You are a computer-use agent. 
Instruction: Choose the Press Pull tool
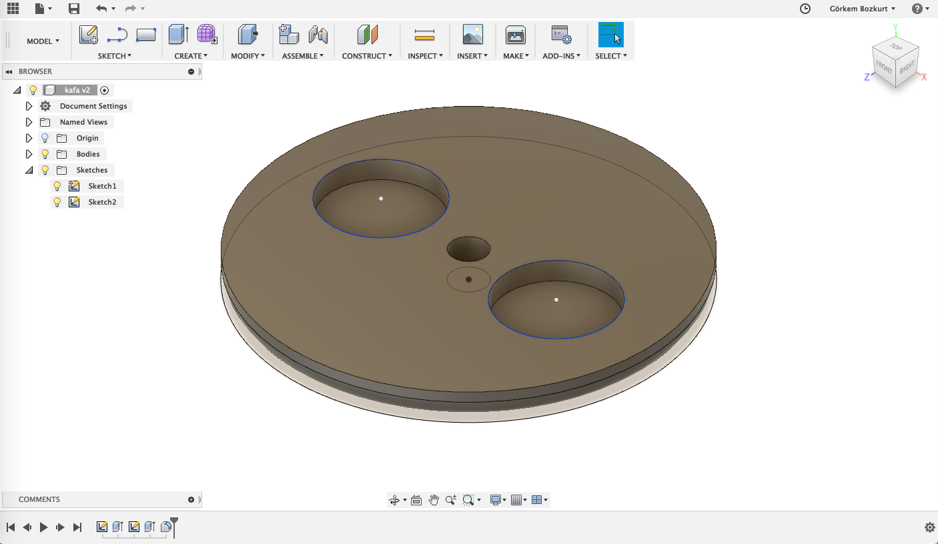click(x=248, y=35)
